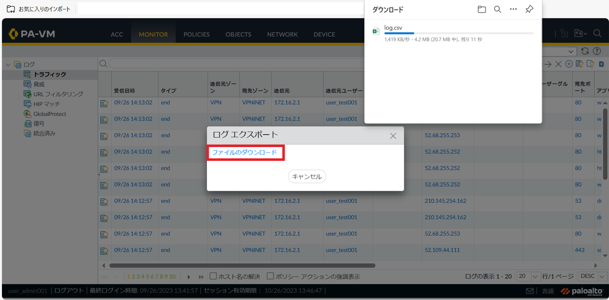The image size is (609, 300).
Task: Click the commit lock icon in header
Action: [564, 33]
